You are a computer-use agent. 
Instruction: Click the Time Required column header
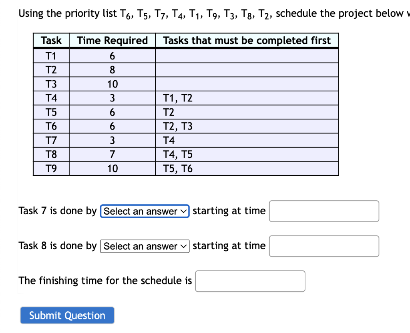click(x=112, y=40)
